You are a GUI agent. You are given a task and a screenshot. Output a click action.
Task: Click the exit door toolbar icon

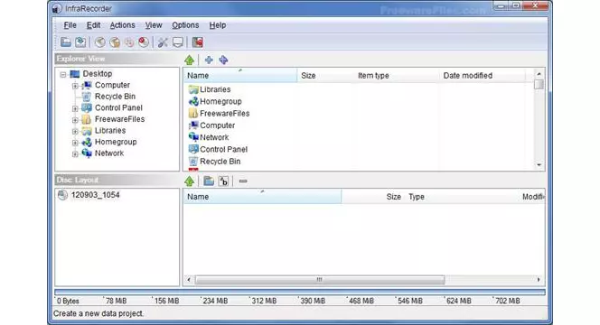[x=198, y=42]
